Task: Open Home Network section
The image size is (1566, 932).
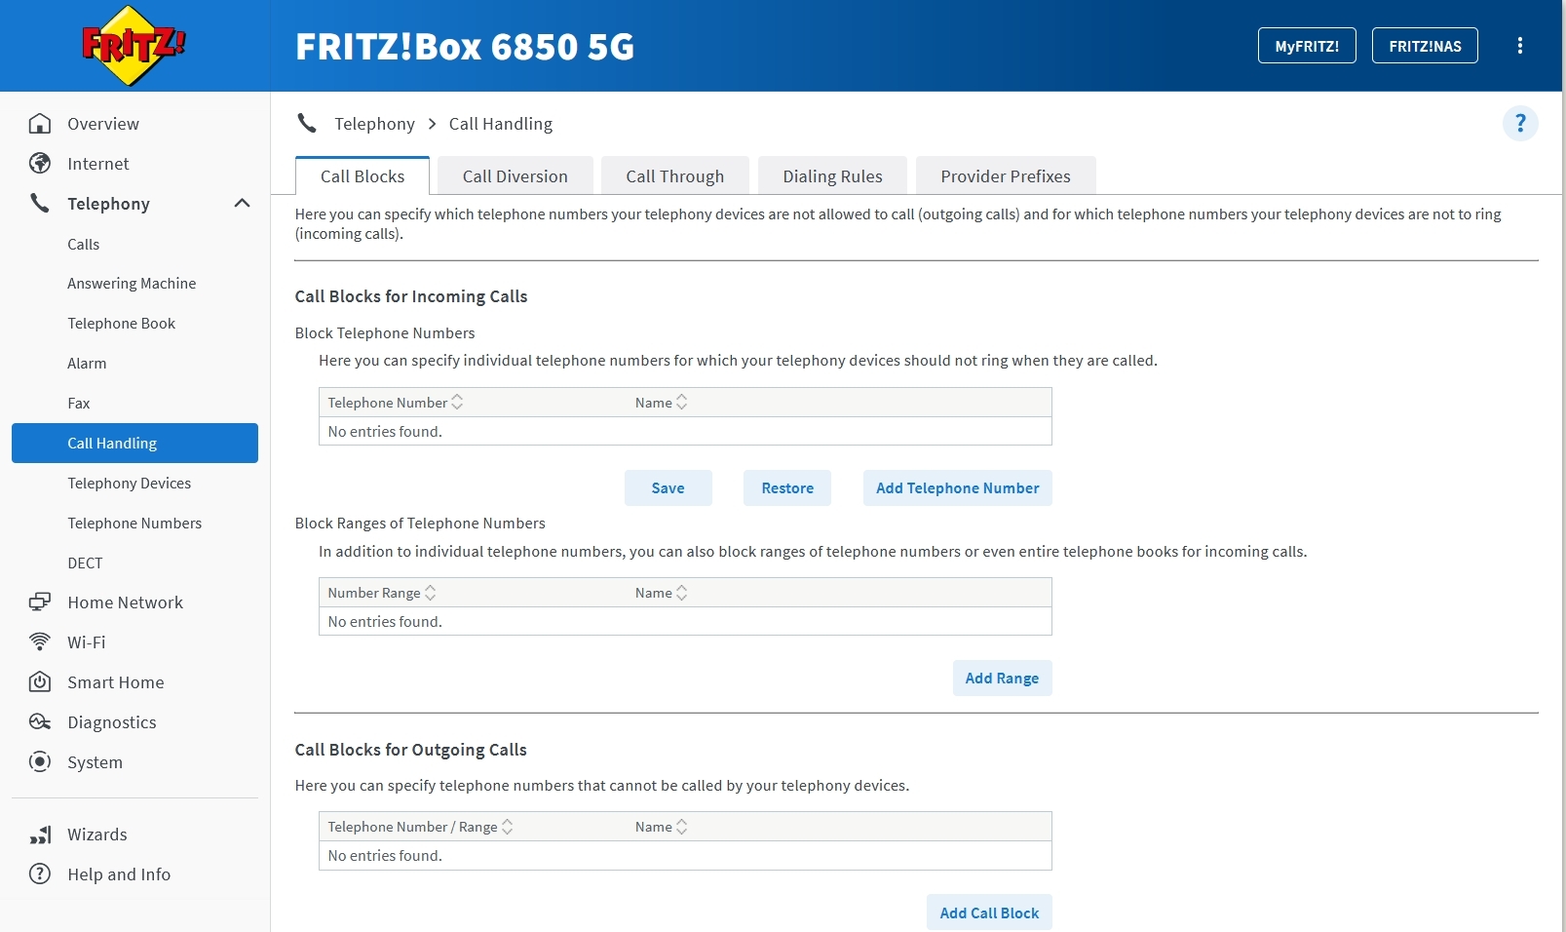Action: point(126,602)
